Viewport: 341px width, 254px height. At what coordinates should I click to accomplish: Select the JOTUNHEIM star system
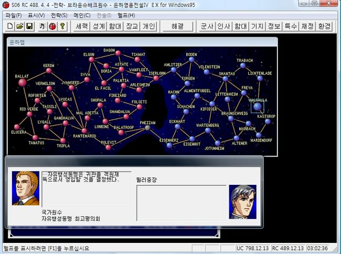pyautogui.click(x=218, y=143)
